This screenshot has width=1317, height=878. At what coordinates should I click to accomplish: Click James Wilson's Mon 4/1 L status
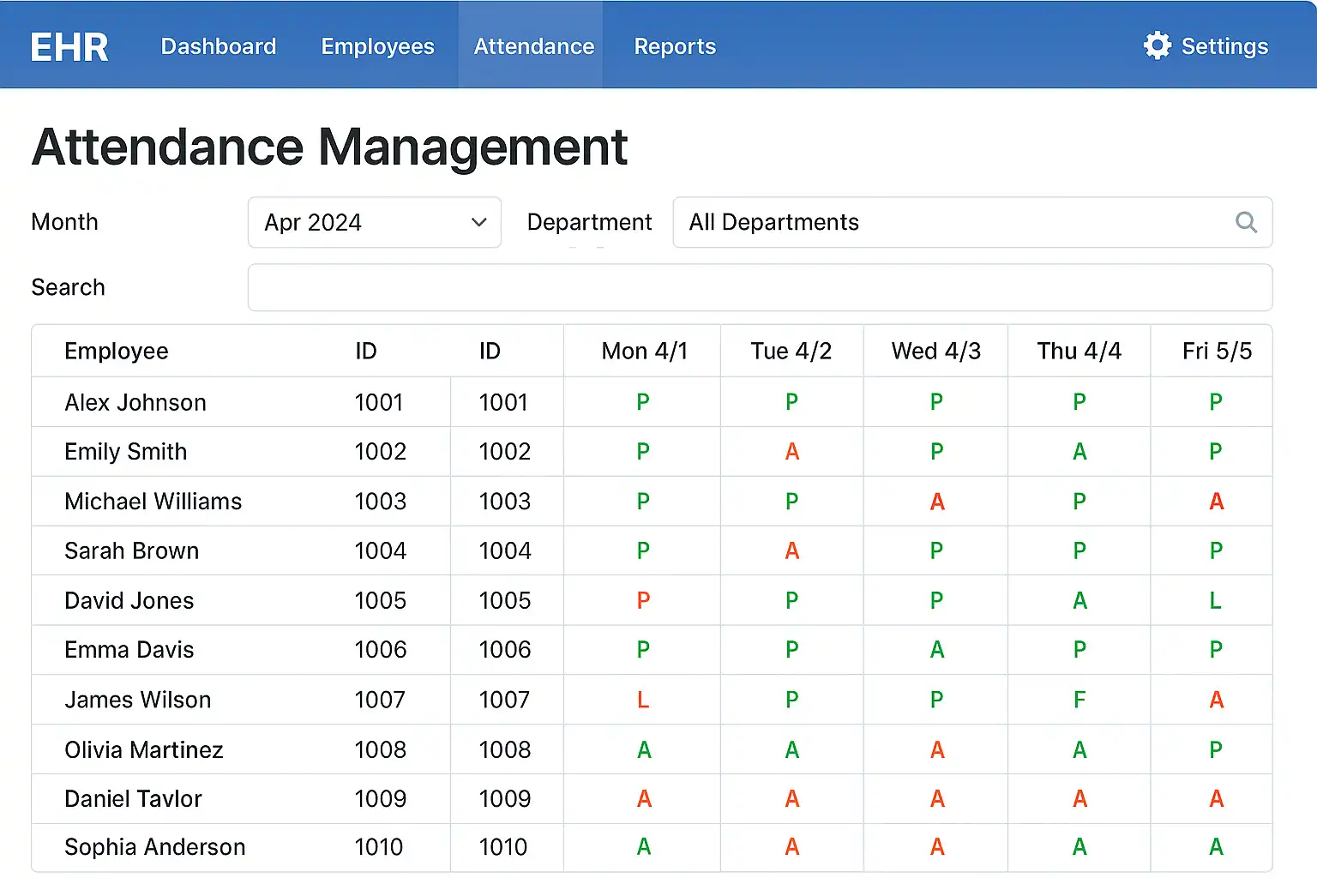pyautogui.click(x=643, y=700)
